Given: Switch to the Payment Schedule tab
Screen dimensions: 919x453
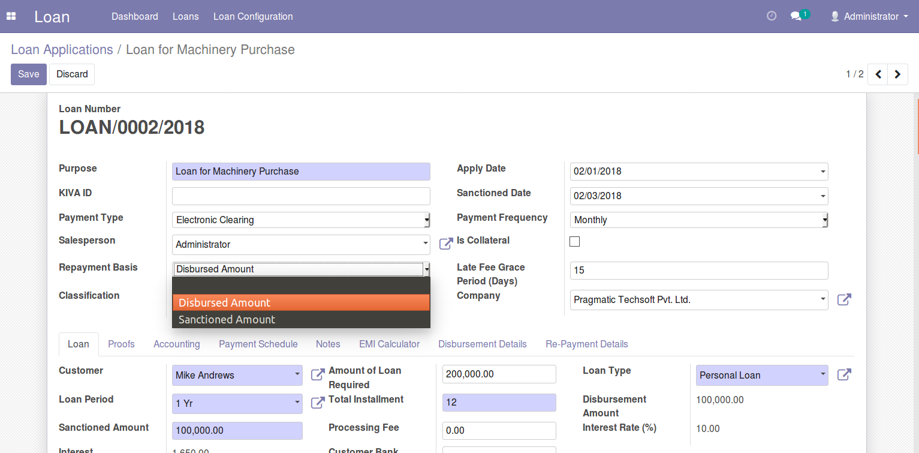Looking at the screenshot, I should 258,344.
